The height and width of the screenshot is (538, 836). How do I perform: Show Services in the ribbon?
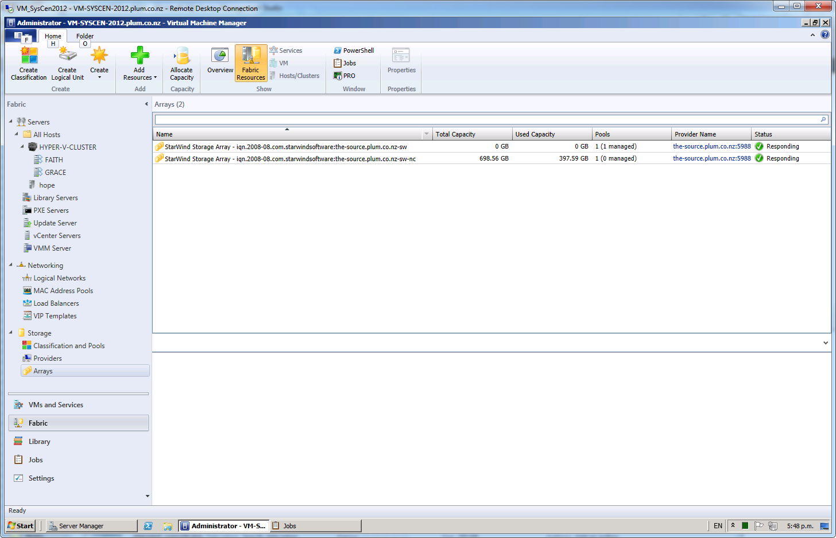(286, 50)
